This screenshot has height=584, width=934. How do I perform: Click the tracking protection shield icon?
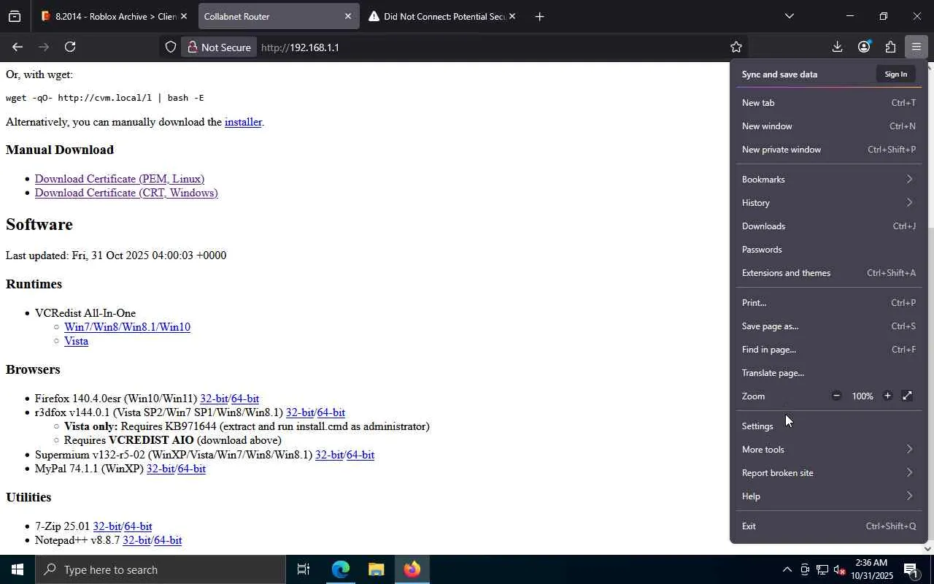pyautogui.click(x=170, y=47)
